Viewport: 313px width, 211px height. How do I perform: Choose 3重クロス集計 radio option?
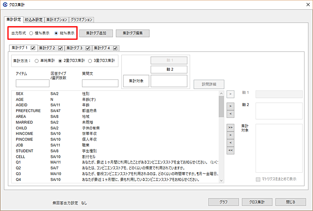[x=90, y=61]
